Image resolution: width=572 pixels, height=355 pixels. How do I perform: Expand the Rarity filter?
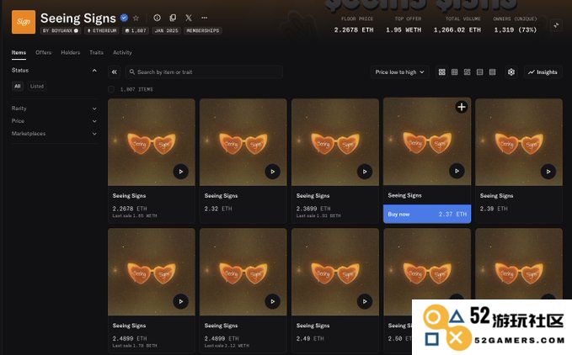click(55, 109)
